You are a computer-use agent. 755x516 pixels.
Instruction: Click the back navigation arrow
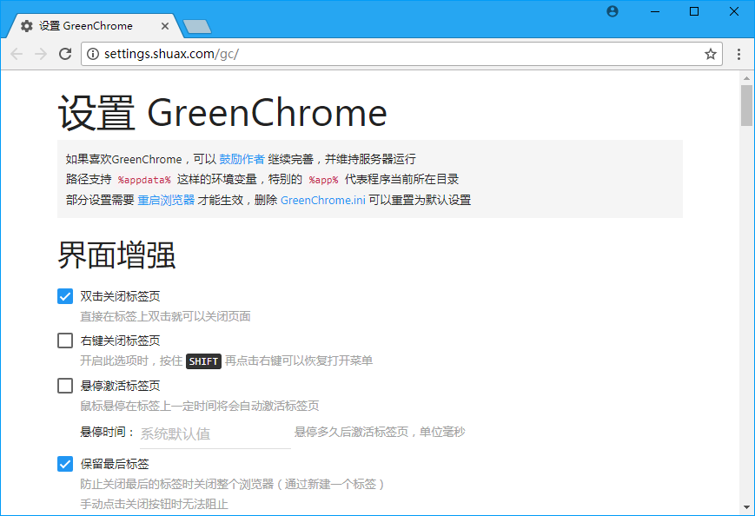coord(17,54)
